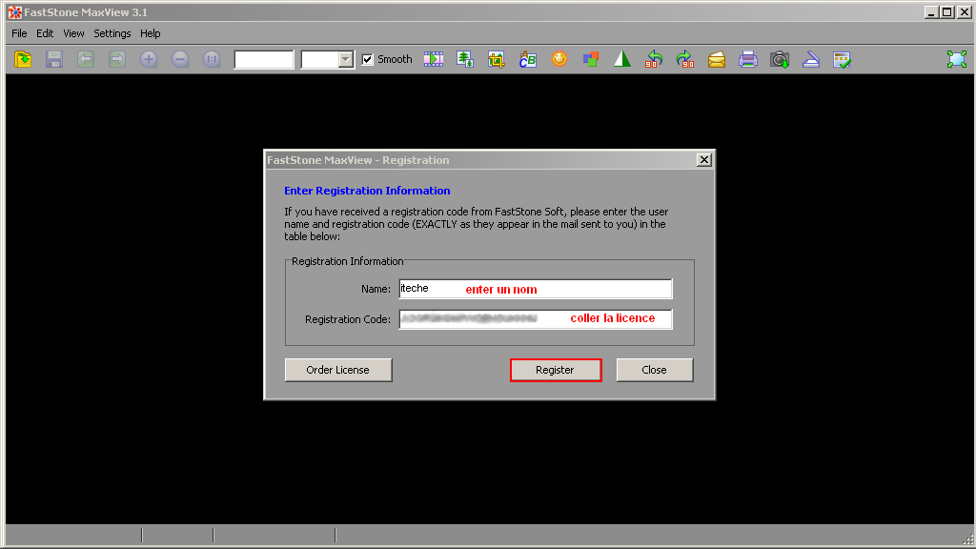Viewport: 976px width, 549px height.
Task: Open the Resize image tool icon
Action: 465,59
